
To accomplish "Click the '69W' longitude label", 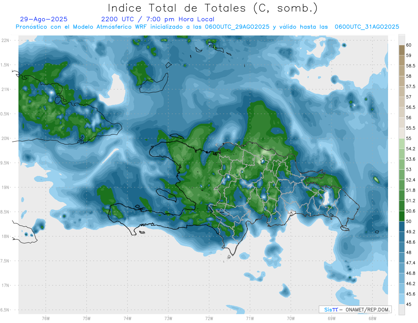I will [332, 318].
